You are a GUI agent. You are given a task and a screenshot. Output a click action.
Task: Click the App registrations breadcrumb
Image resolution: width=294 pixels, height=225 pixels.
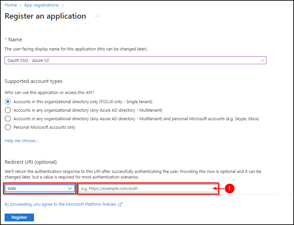pyautogui.click(x=41, y=5)
